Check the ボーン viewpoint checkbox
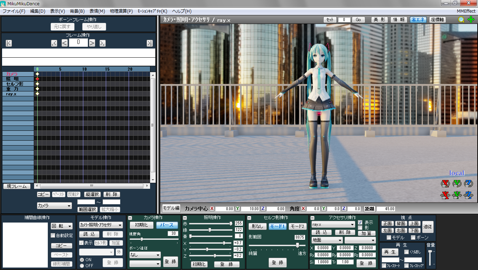Viewport: 478px width, 270px height. click(413, 238)
